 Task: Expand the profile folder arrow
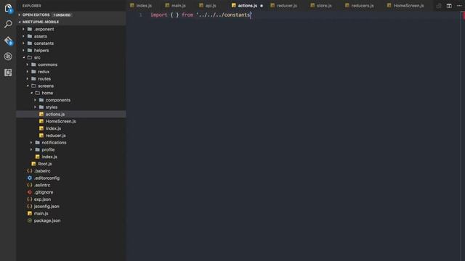pyautogui.click(x=31, y=150)
